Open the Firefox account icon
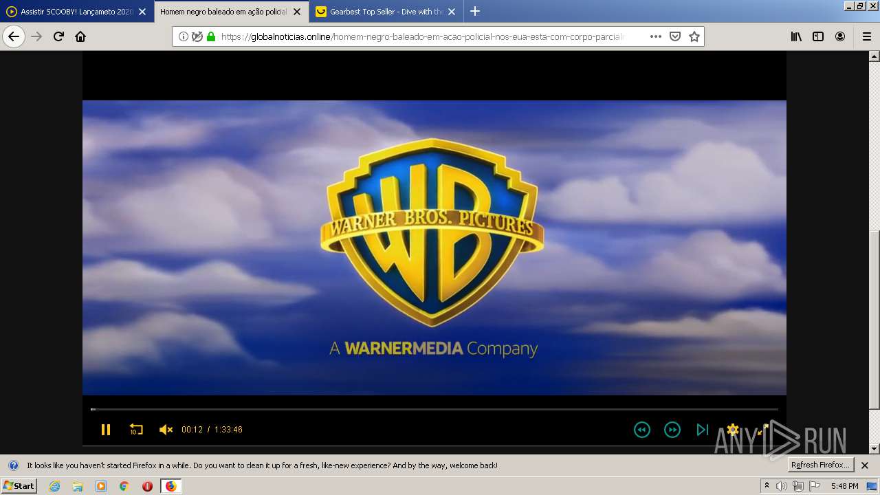The width and height of the screenshot is (880, 495). (840, 36)
